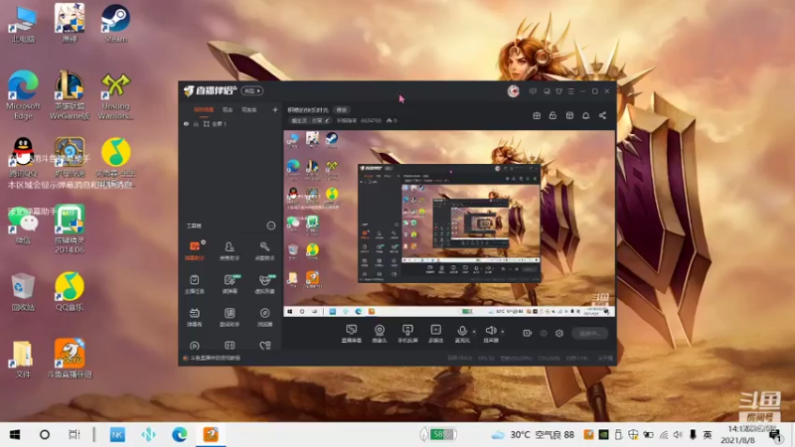Open streaming settings via the gear icon

click(x=559, y=333)
